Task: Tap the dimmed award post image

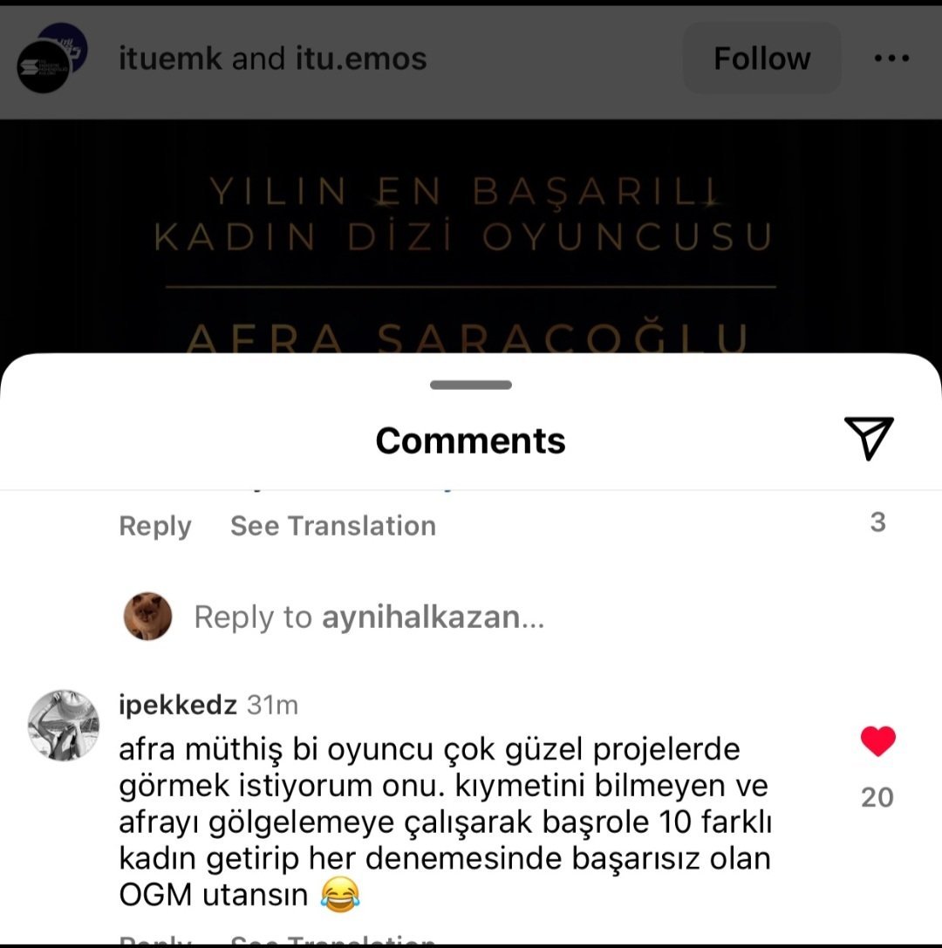Action: [471, 236]
